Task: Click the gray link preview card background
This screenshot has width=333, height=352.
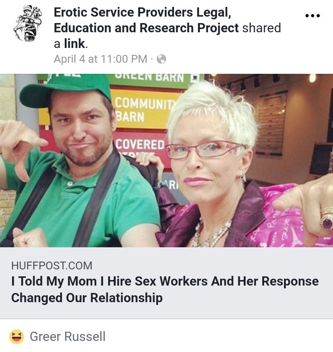Action: (x=166, y=283)
